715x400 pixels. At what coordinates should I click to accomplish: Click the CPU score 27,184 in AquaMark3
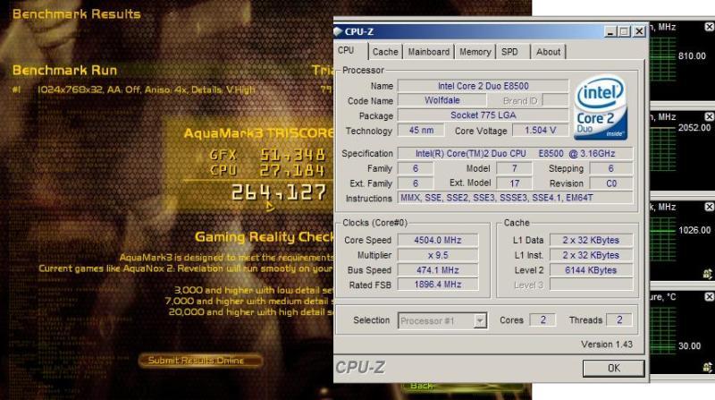pos(293,170)
